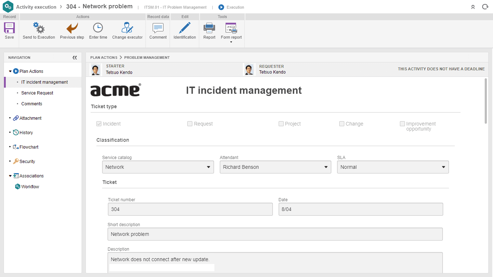
Task: Click the vertical scrollbar of the form
Action: coord(486,101)
